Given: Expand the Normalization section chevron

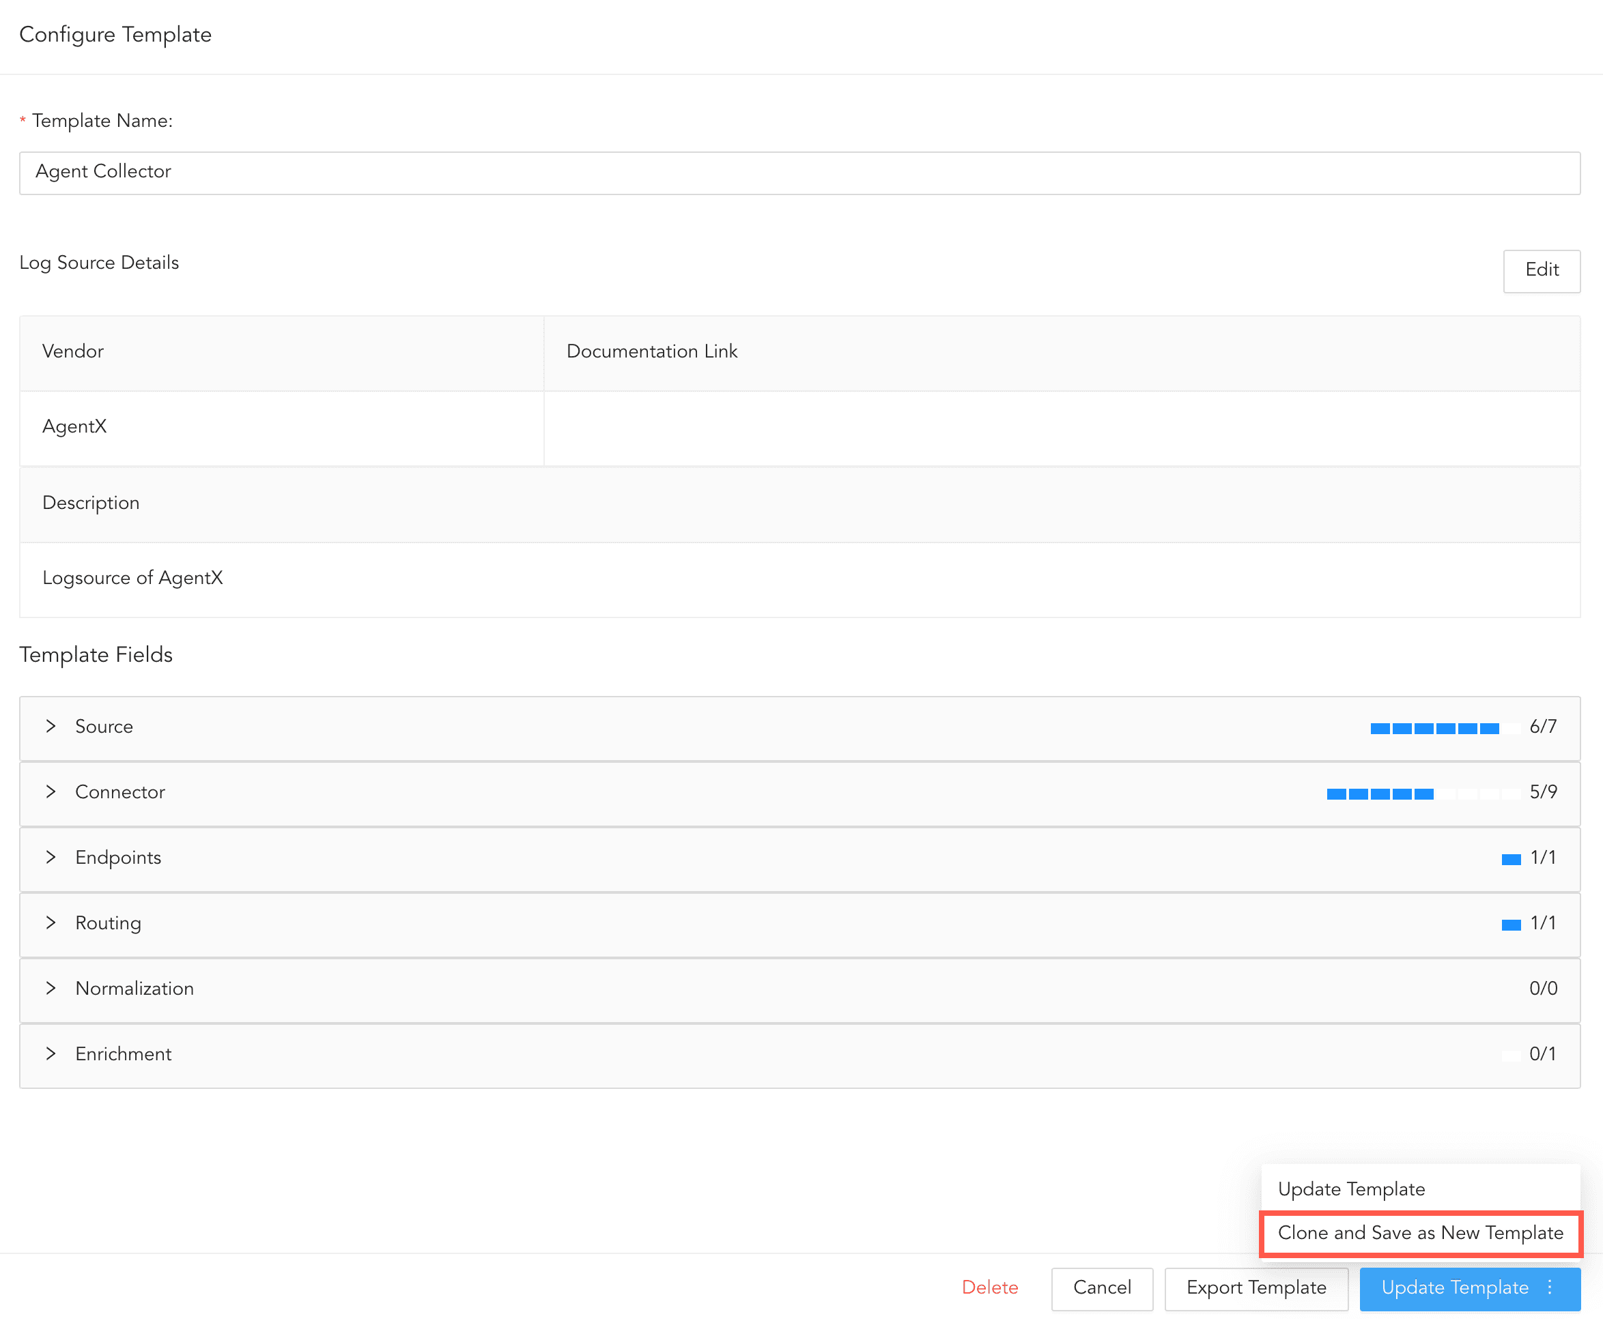Looking at the screenshot, I should [x=51, y=989].
